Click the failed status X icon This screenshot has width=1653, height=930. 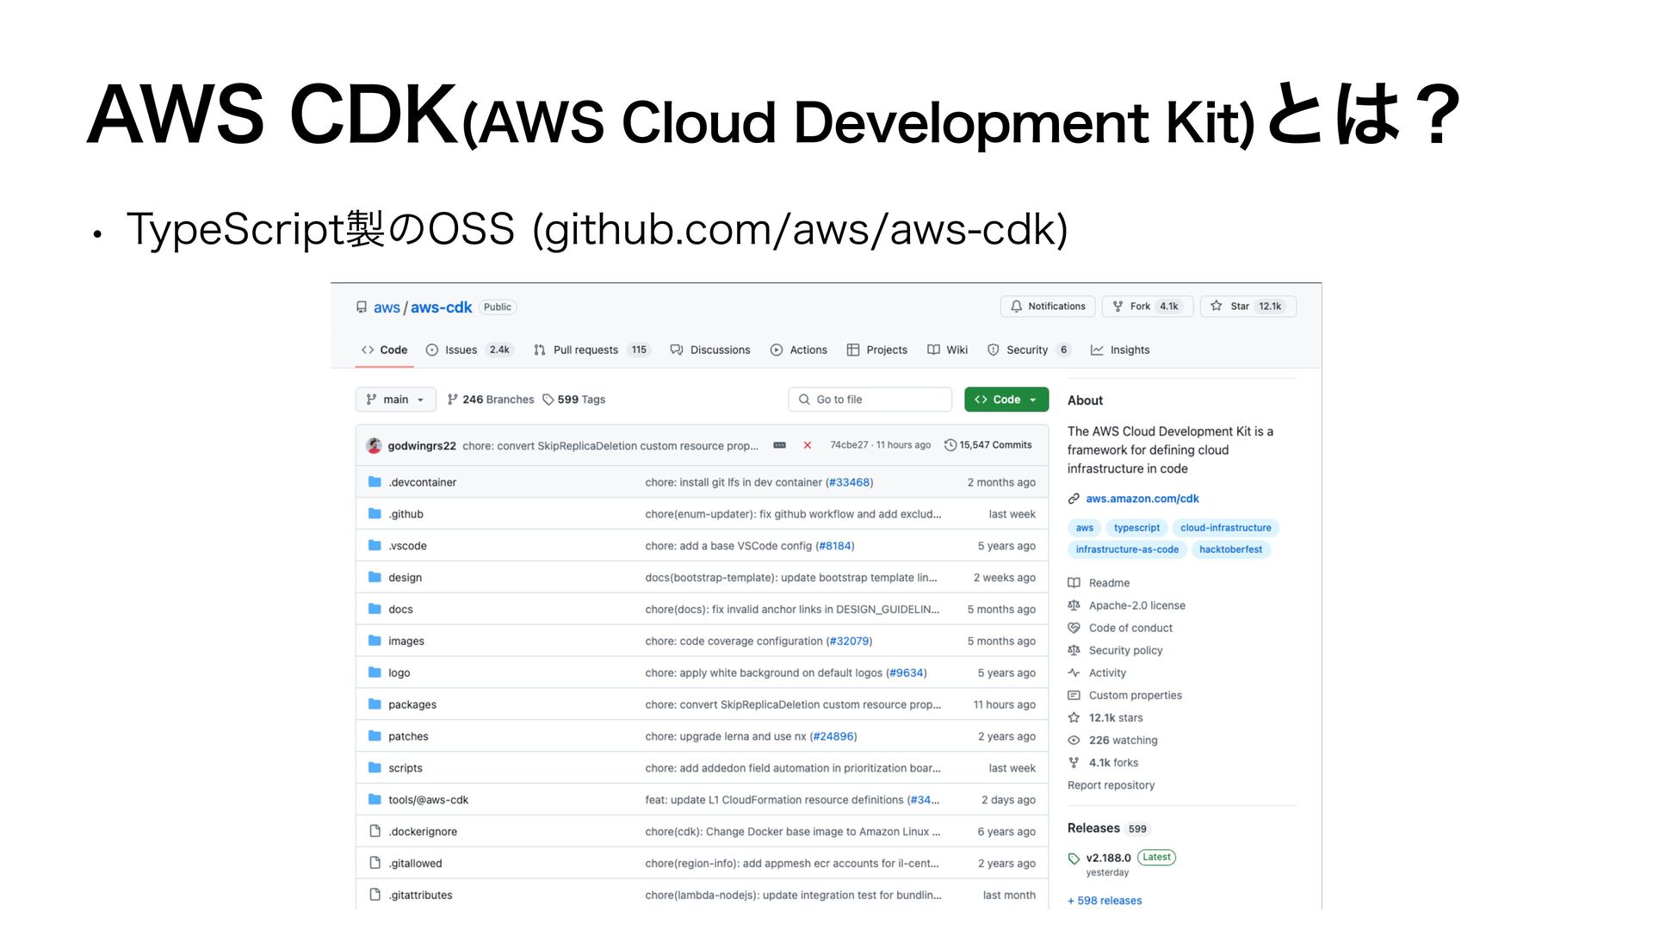click(x=807, y=445)
